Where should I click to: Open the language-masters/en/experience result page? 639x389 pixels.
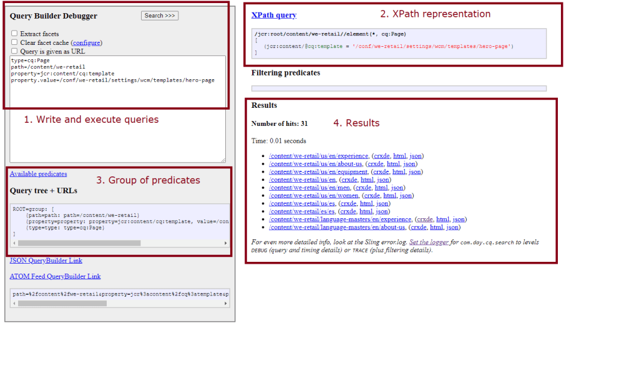click(340, 219)
